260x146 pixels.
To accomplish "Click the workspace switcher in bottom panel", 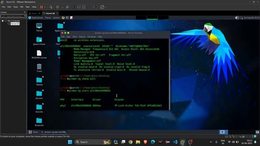I will pyautogui.click(x=223, y=132).
